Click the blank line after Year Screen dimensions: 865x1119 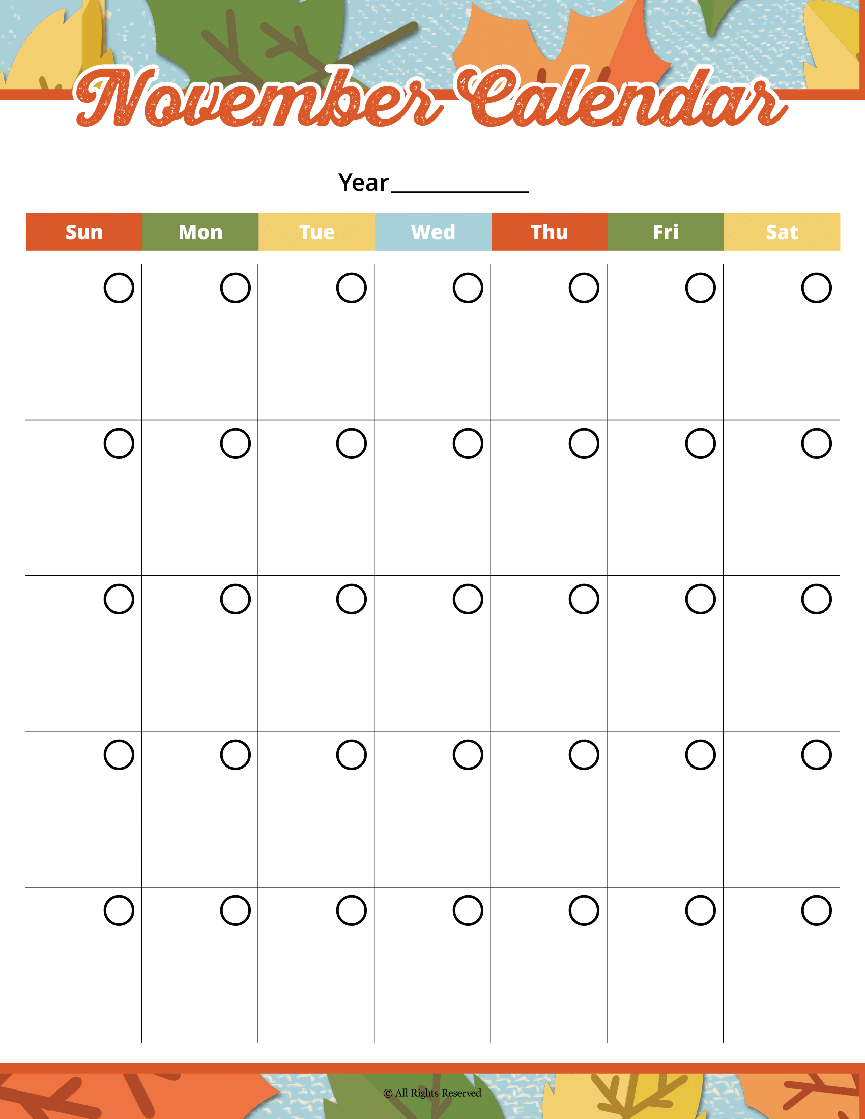pyautogui.click(x=459, y=186)
